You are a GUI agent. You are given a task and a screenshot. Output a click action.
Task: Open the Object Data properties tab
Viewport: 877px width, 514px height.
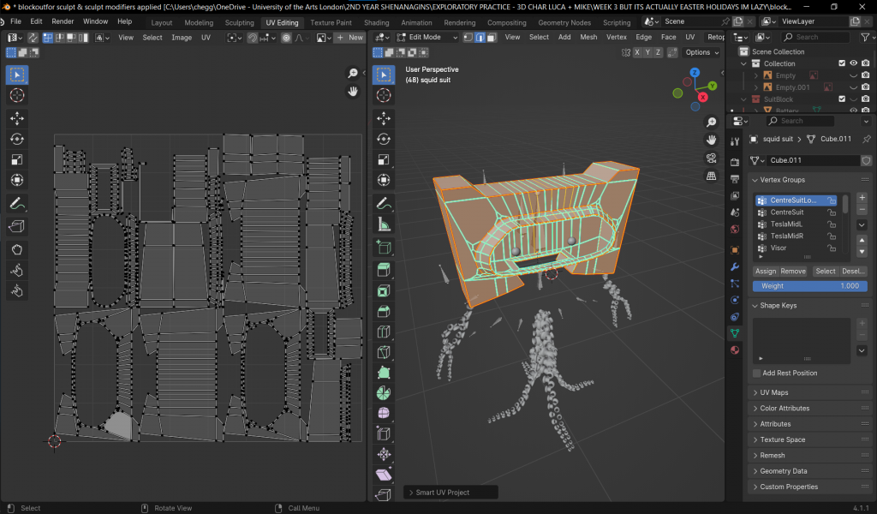(x=735, y=333)
